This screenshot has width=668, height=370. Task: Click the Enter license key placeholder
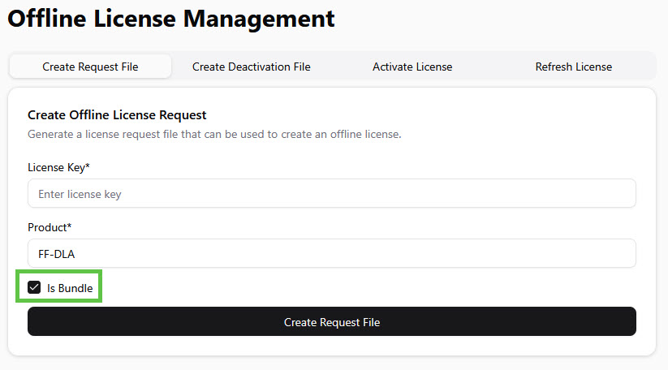pyautogui.click(x=80, y=194)
